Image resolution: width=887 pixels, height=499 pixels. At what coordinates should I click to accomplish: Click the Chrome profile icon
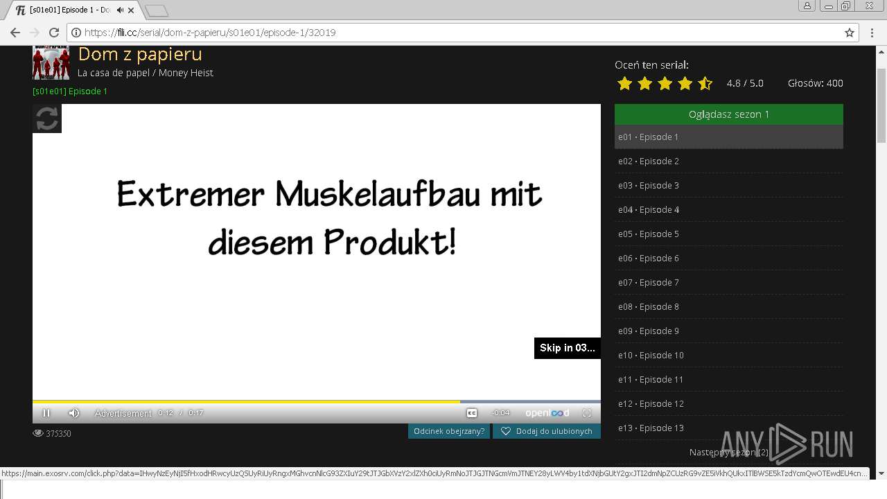click(x=807, y=6)
